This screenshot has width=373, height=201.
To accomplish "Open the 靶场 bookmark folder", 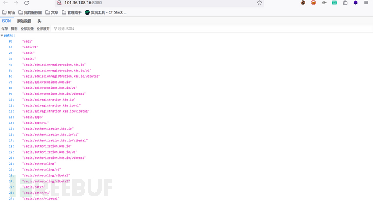I will tap(9, 12).
